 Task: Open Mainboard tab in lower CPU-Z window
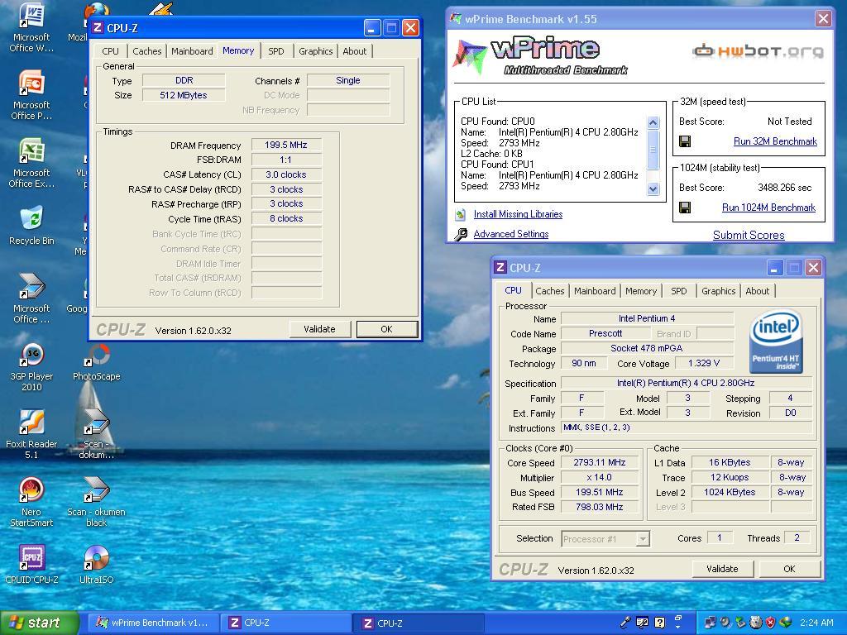pyautogui.click(x=595, y=291)
